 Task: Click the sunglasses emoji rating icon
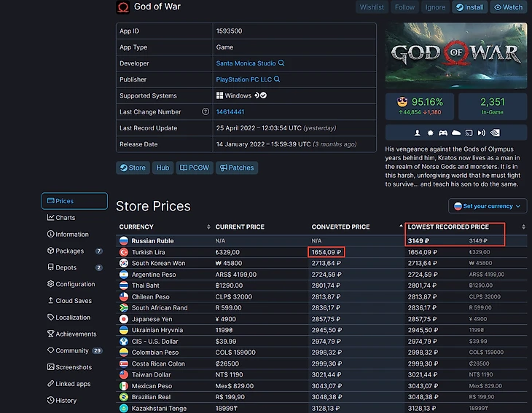403,102
